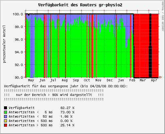Click the blue under 50 ms legend swatch
Screen dimensions: 165x134
click(5, 116)
